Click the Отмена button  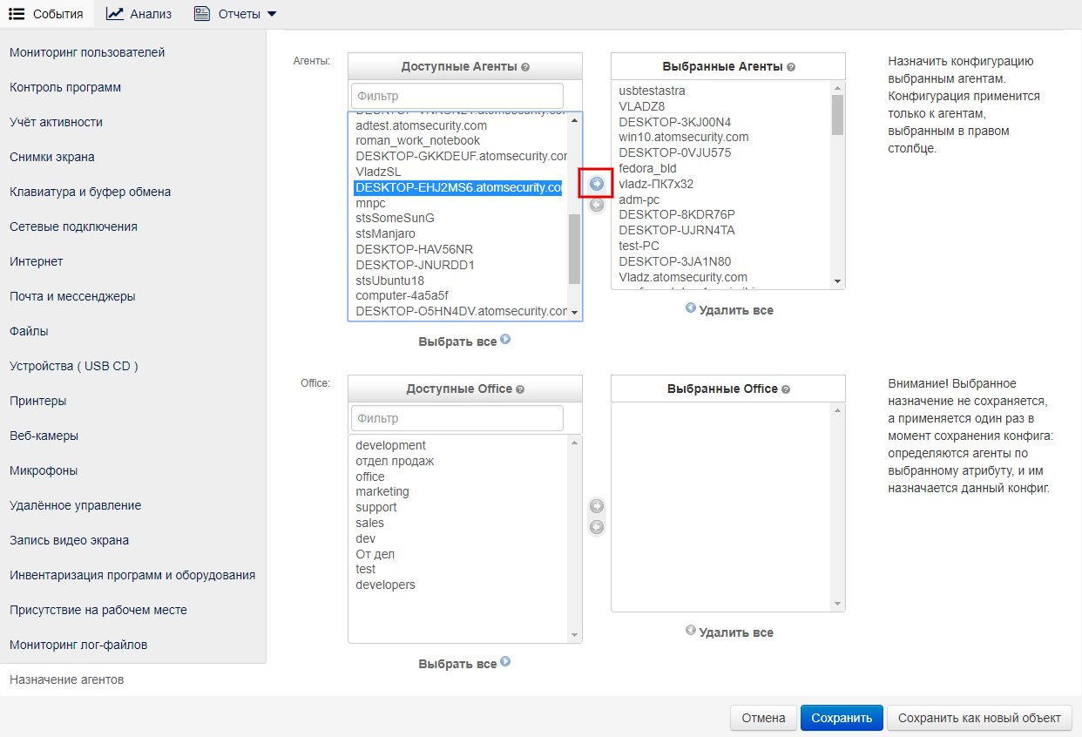pos(763,718)
